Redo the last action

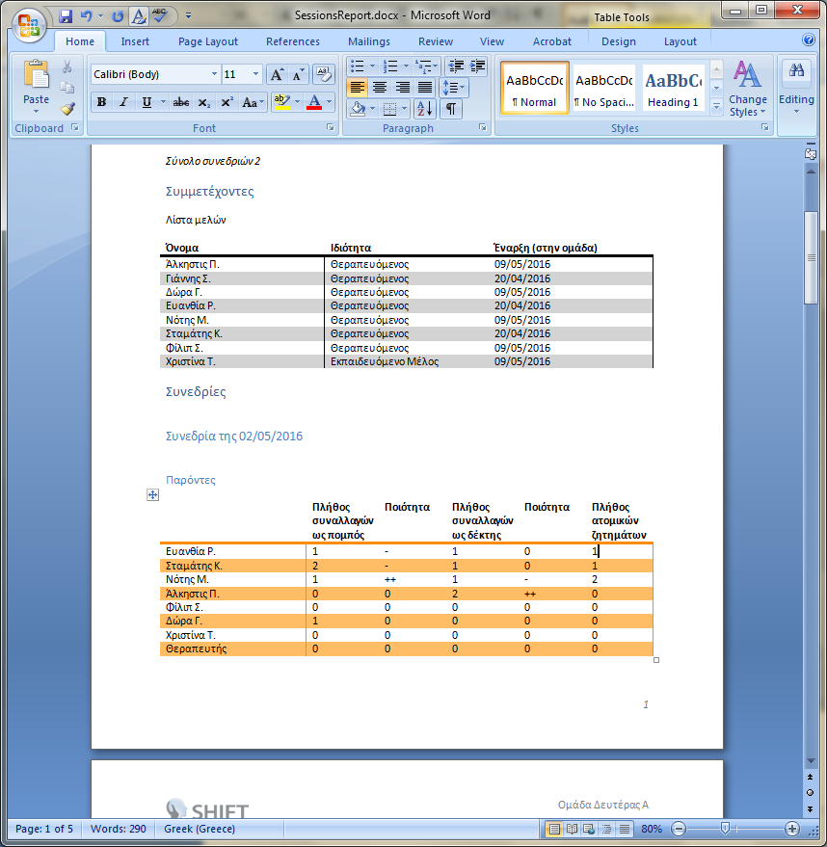tap(118, 16)
